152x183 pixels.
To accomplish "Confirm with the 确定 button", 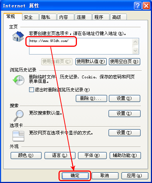I will click(x=75, y=176).
